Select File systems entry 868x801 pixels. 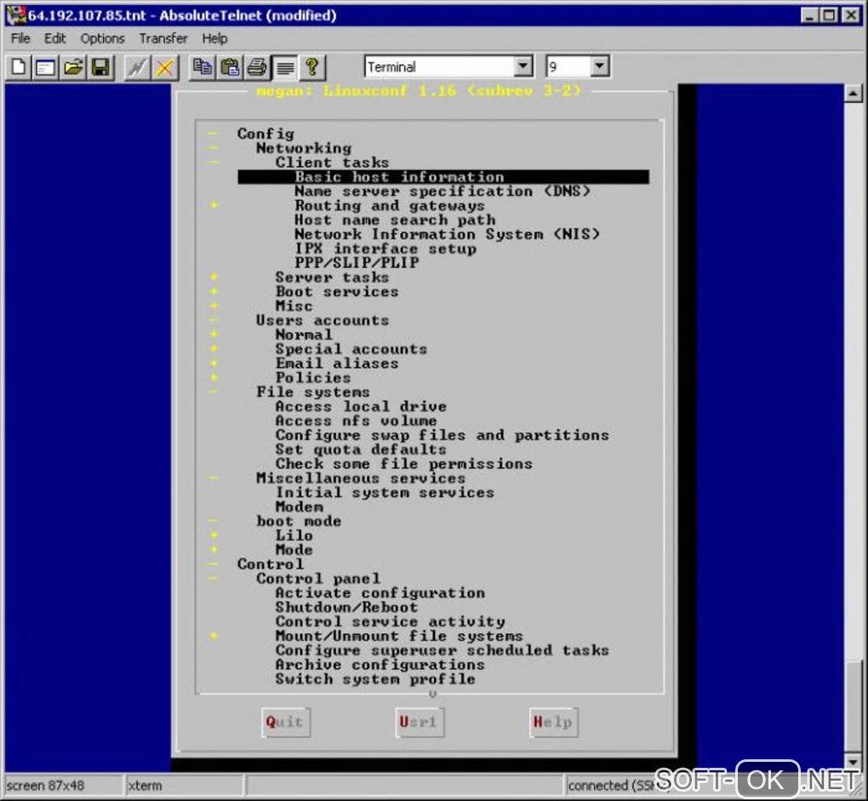coord(313,392)
